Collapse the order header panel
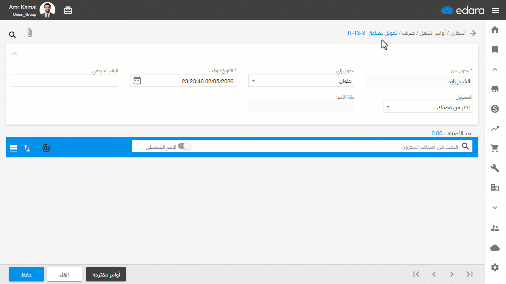The width and height of the screenshot is (506, 284). 15,53
